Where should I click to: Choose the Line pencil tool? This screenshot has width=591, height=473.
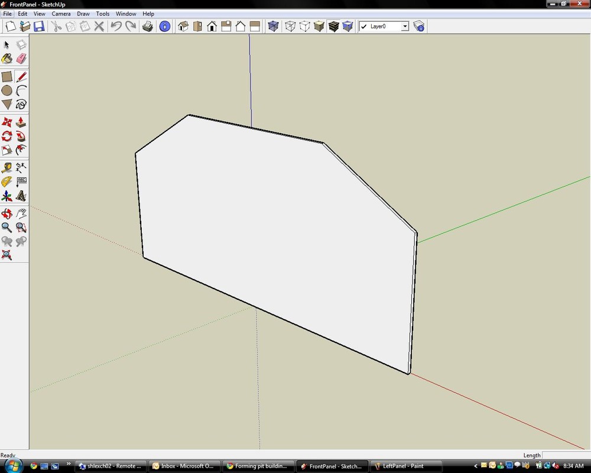tap(21, 77)
